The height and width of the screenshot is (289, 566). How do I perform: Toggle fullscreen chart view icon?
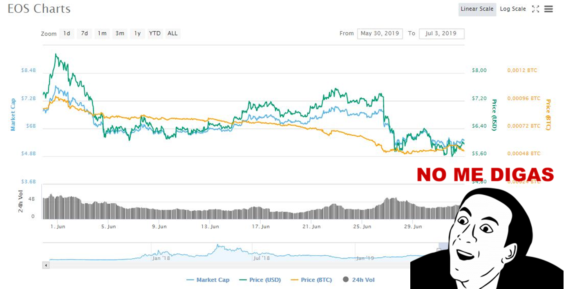point(535,9)
